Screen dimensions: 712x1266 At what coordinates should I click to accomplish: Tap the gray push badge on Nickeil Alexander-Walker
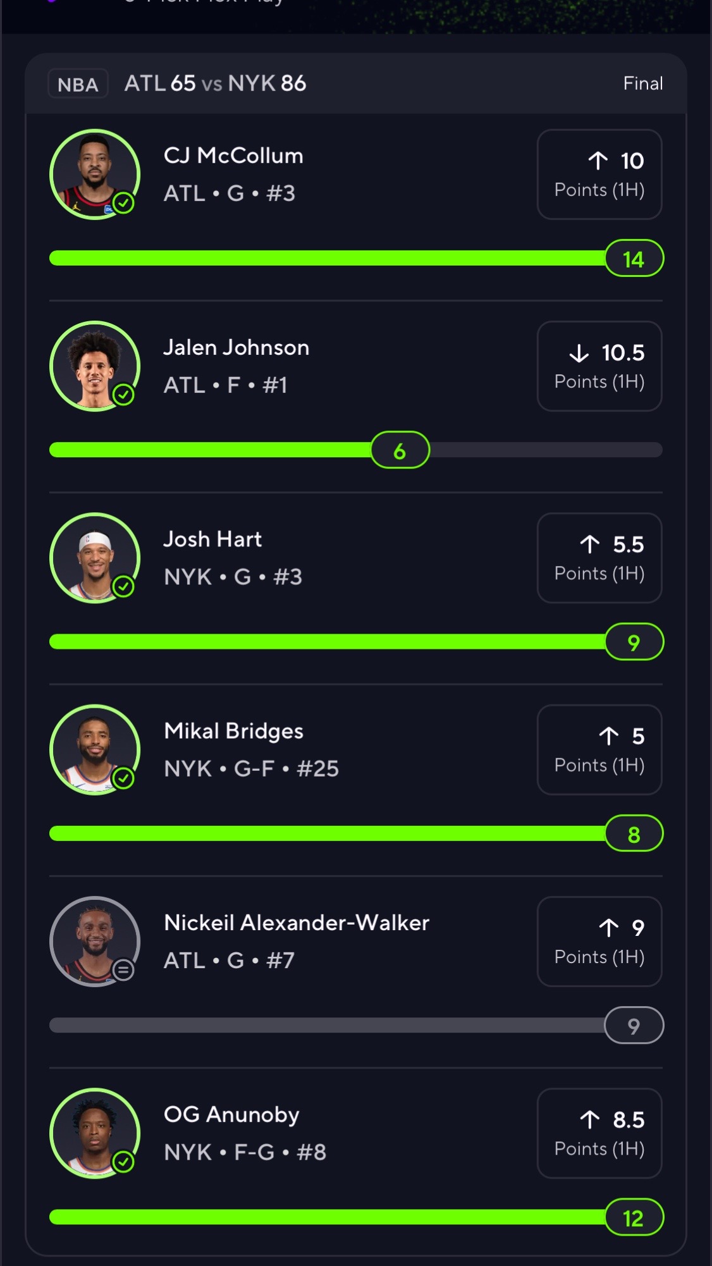coord(123,969)
